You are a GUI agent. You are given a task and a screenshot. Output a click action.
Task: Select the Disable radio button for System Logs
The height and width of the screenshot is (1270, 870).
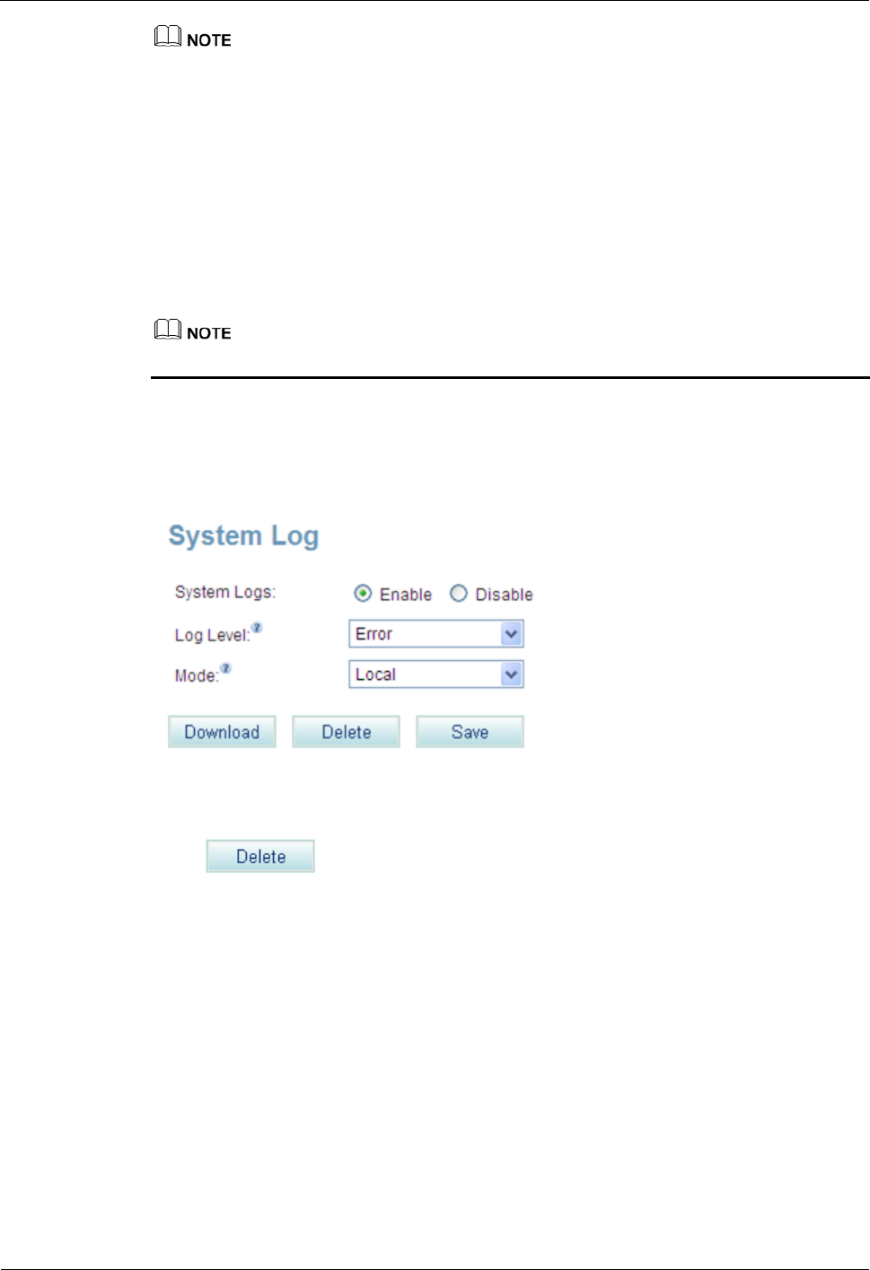459,594
